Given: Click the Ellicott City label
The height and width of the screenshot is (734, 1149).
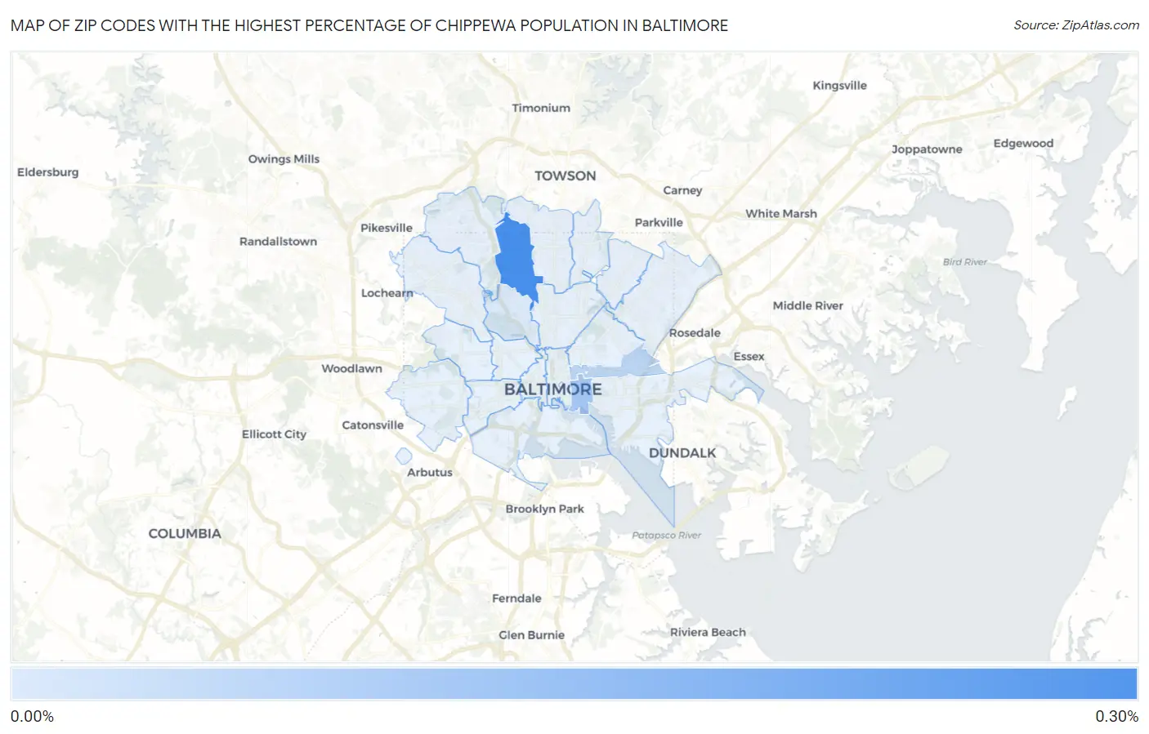Looking at the screenshot, I should tap(274, 434).
